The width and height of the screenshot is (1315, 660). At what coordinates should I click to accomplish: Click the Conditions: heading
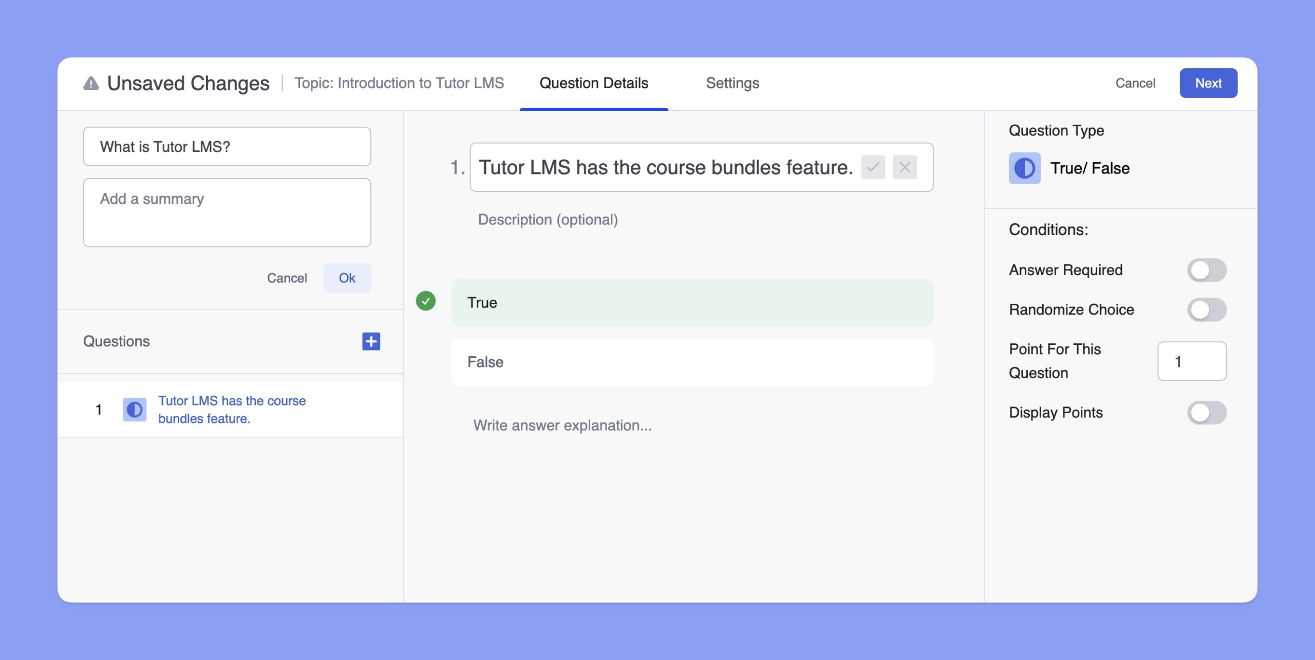[x=1048, y=229]
